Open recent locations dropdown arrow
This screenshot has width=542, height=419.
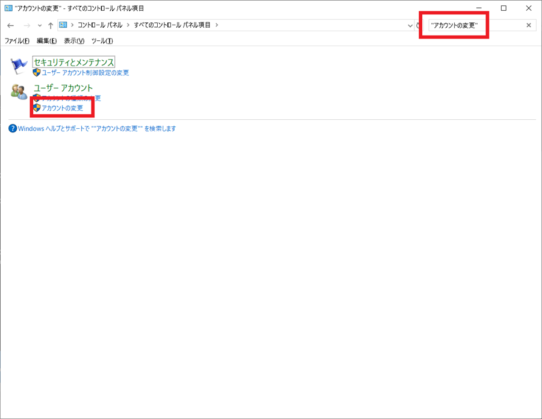[39, 25]
